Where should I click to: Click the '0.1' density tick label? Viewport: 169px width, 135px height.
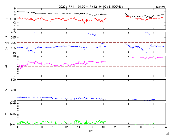pos(14,77)
